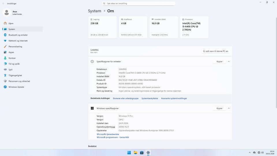The height and width of the screenshot is (156, 277).
Task: Navigate to Hjem in sidebar
Action: [11, 23]
